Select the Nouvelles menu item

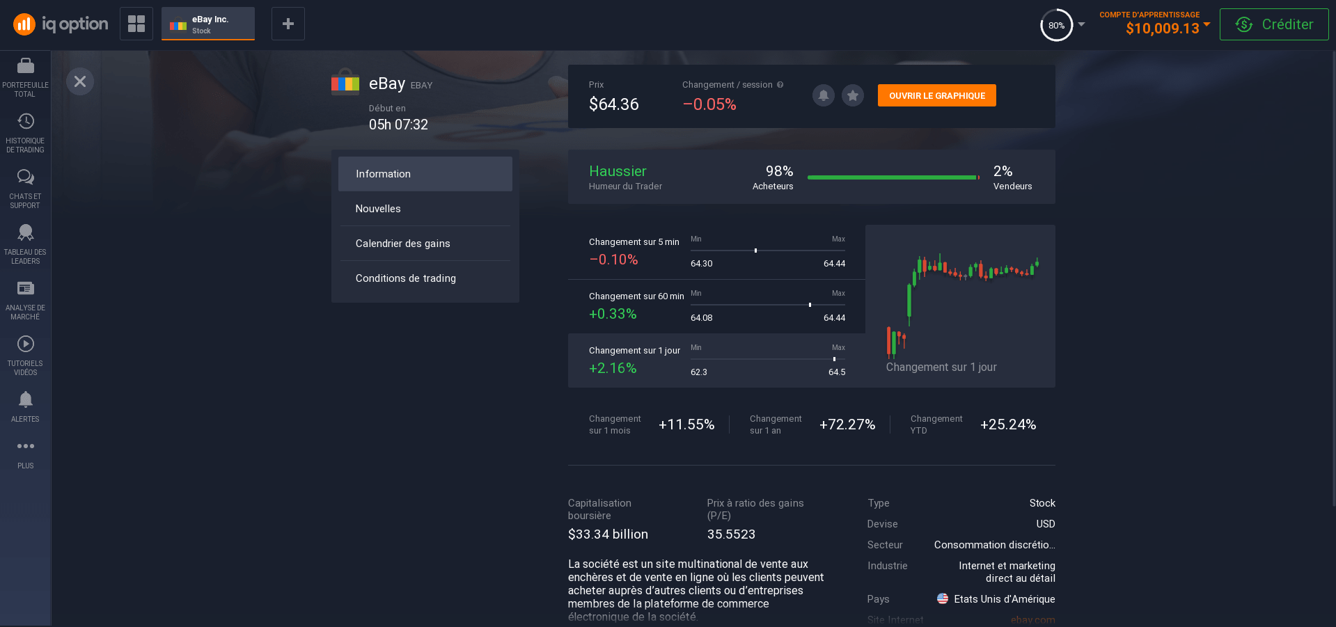pos(378,208)
